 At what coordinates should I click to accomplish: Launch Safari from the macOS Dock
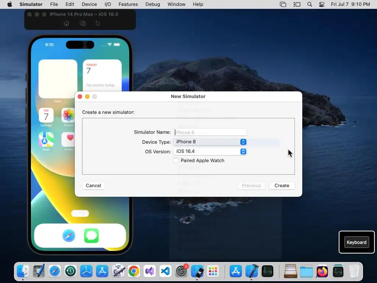tap(54, 271)
